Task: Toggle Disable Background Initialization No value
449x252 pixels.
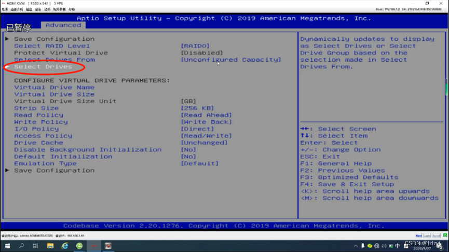Action: [188, 150]
